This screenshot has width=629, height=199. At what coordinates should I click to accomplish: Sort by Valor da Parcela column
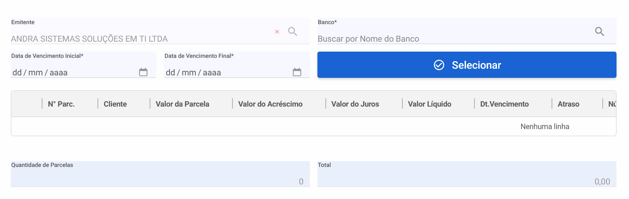coord(182,104)
